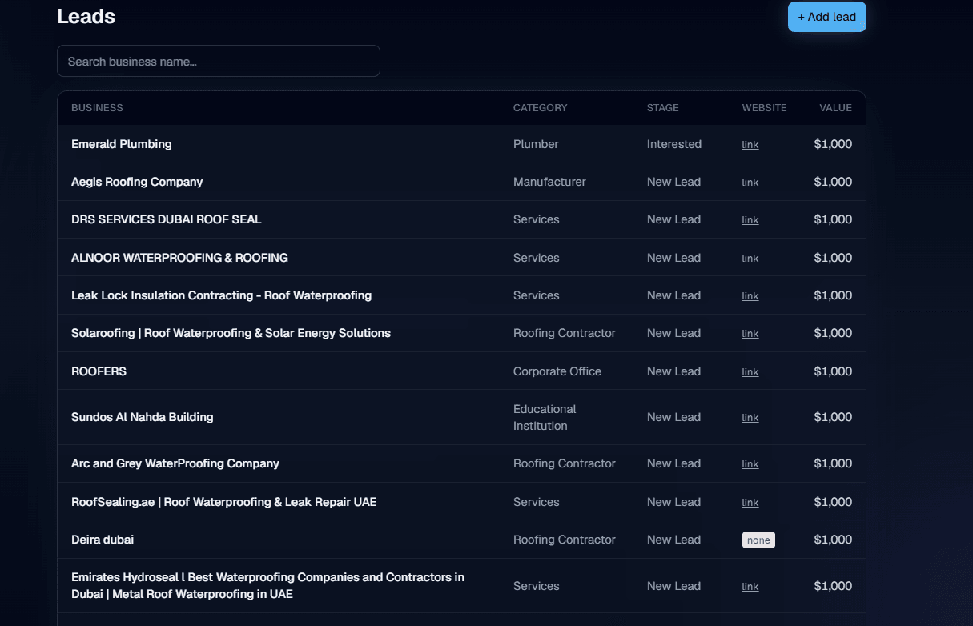Open website link for ALNOOR WATERPROOFING & ROOFING
Viewport: 973px width, 626px height.
pos(750,259)
